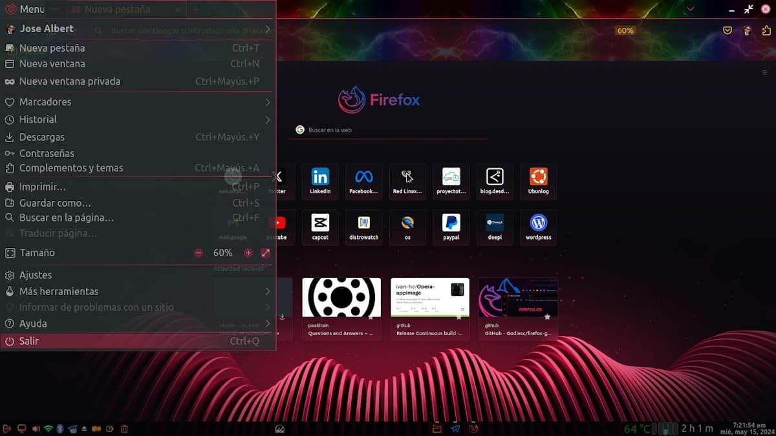The width and height of the screenshot is (776, 436).
Task: Open the Extensions puzzle-piece icon
Action: click(x=766, y=30)
